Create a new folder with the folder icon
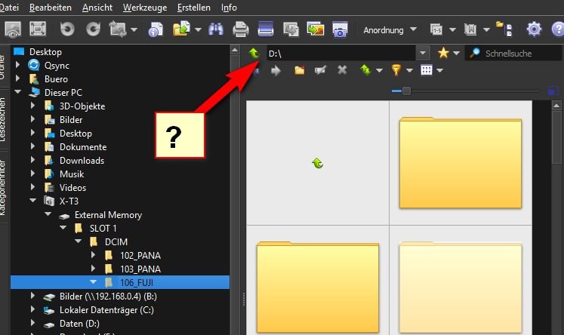 300,70
